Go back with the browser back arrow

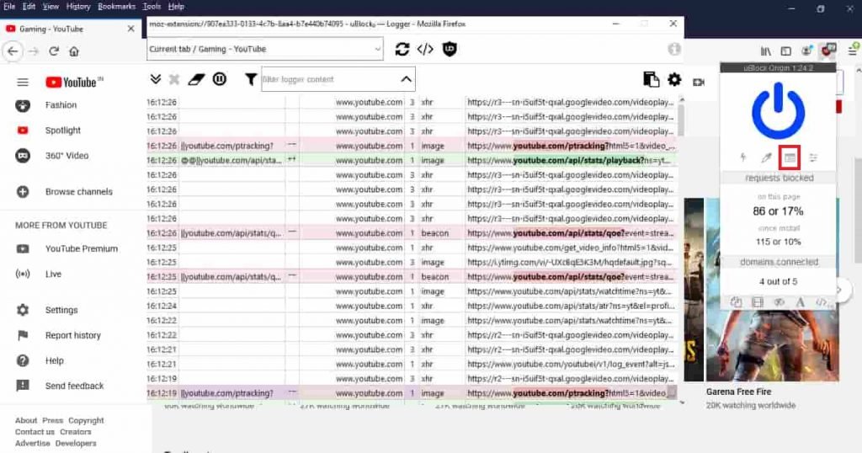click(x=13, y=51)
